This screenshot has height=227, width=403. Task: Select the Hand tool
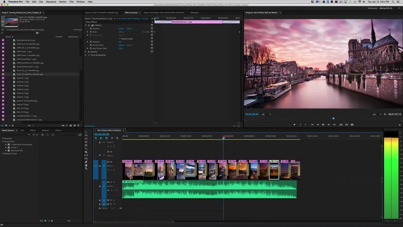pyautogui.click(x=86, y=165)
